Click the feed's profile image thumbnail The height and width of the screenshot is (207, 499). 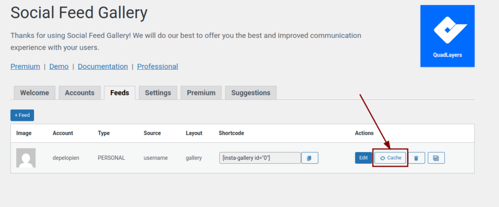tap(26, 158)
